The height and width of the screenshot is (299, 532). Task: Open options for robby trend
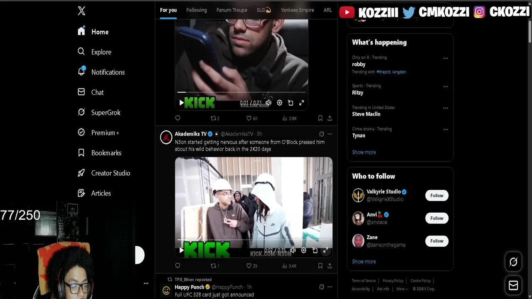click(x=446, y=58)
